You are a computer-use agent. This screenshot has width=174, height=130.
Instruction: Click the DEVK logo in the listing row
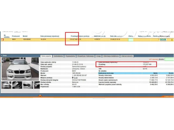point(163,40)
